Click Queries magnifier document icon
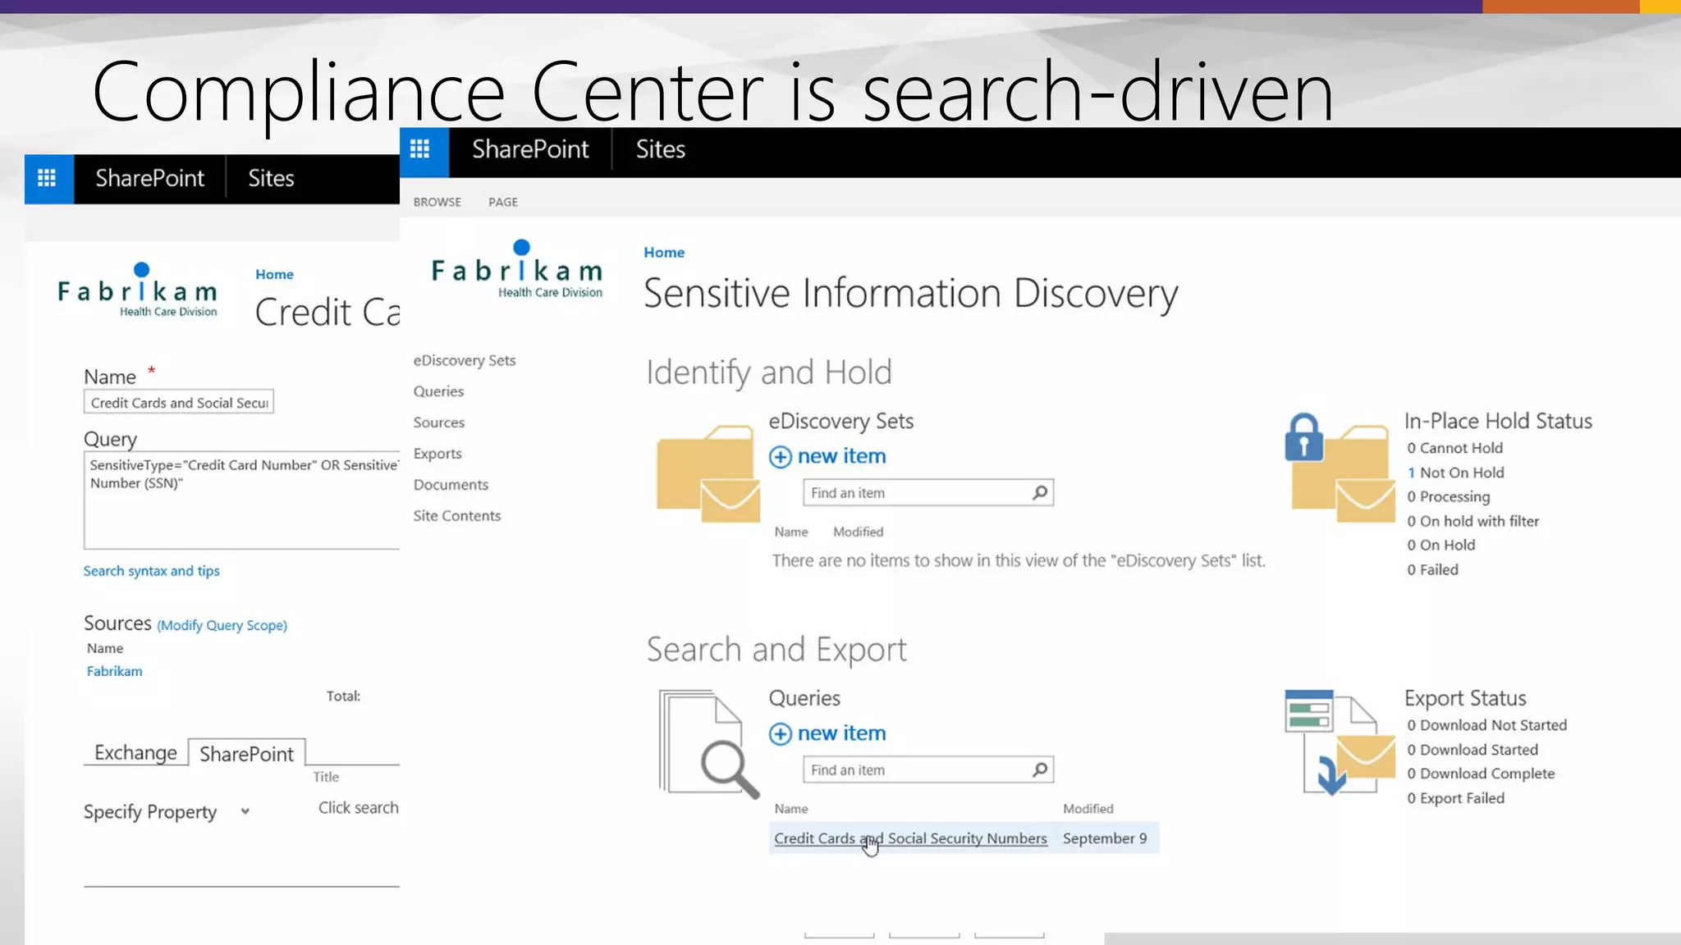Image resolution: width=1681 pixels, height=945 pixels. pos(709,744)
